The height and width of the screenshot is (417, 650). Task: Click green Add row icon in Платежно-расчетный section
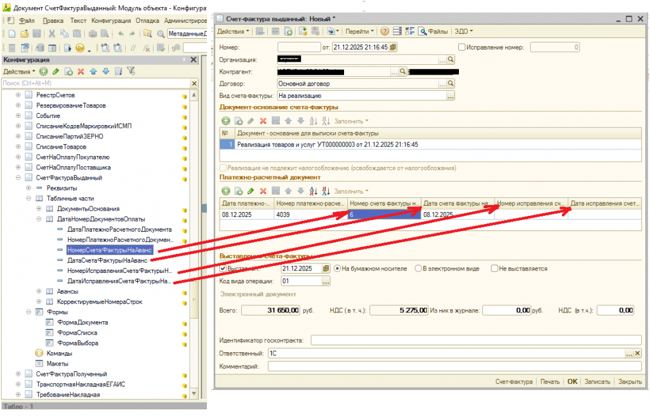tap(225, 190)
